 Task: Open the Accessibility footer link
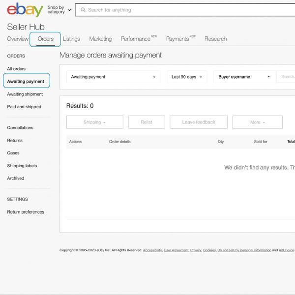(152, 250)
